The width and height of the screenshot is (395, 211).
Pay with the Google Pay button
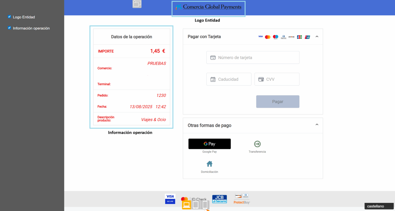pyautogui.click(x=209, y=144)
